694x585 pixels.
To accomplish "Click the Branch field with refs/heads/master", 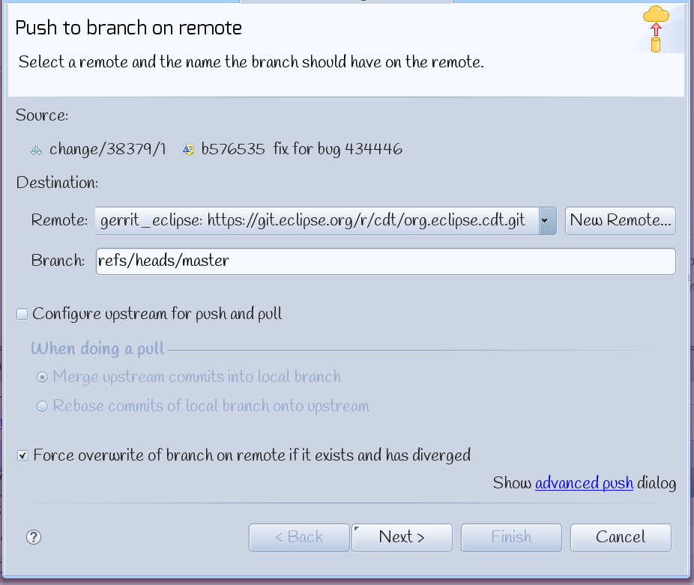I will (x=386, y=261).
